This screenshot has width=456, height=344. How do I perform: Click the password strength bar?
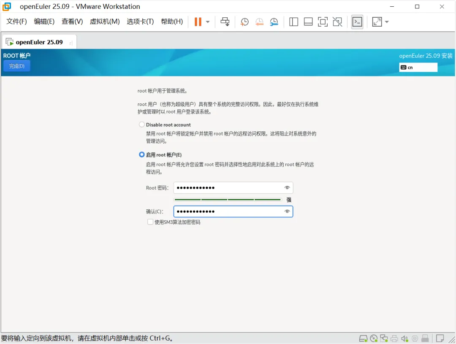click(x=228, y=200)
